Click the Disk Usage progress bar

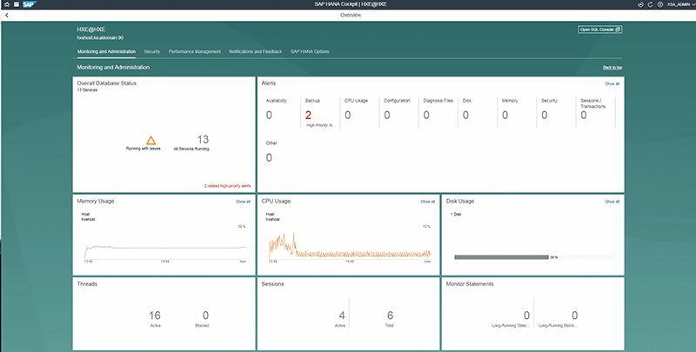pyautogui.click(x=534, y=257)
